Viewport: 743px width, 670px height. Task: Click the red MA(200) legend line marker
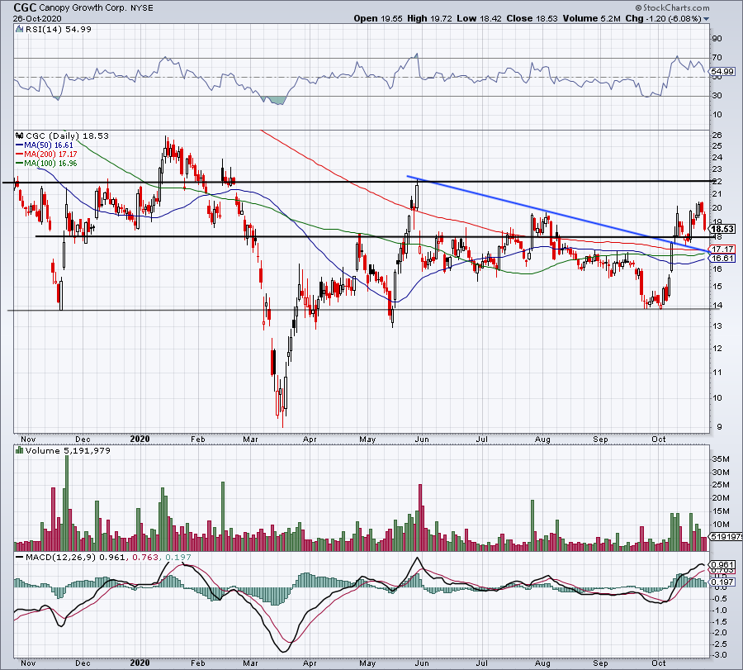pyautogui.click(x=20, y=154)
